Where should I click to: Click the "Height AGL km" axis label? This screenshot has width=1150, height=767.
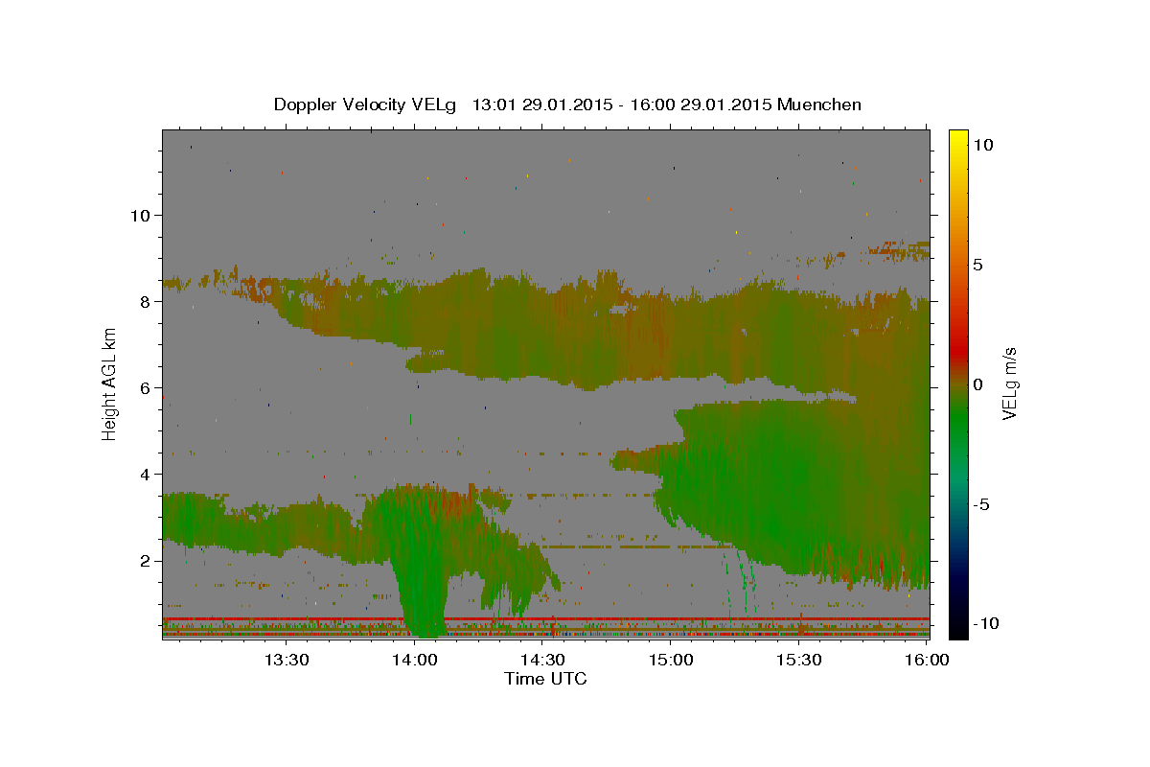pos(109,383)
